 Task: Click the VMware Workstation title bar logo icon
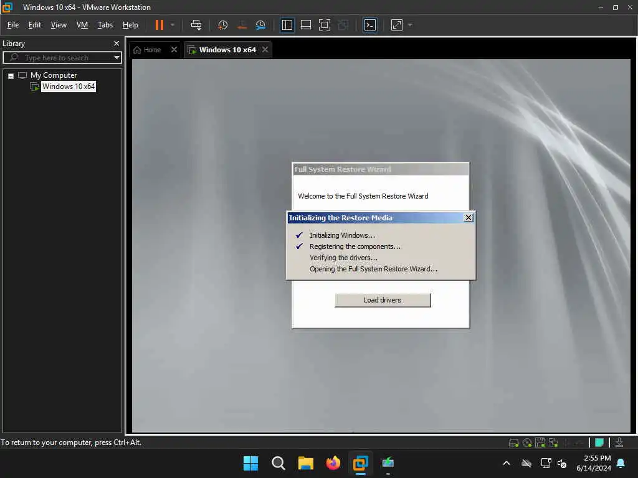(7, 7)
